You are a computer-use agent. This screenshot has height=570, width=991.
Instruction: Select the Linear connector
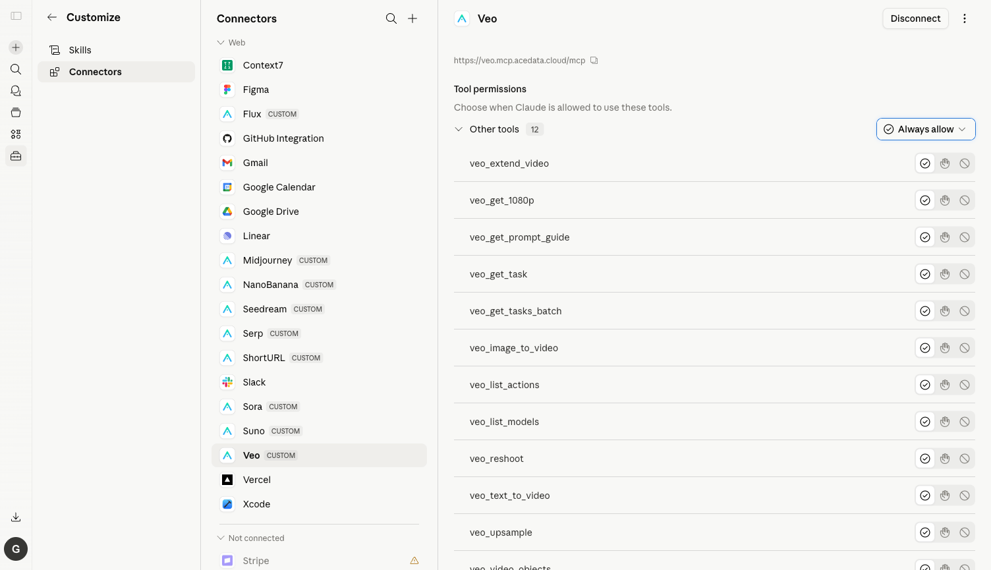point(319,236)
